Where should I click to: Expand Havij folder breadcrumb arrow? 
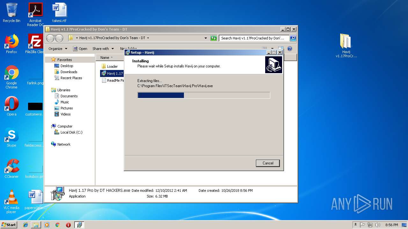(148, 38)
